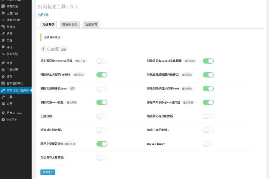269x179 pixels.
Task: Click the 插件 plugins icon in sidebar
Action: tap(3, 76)
